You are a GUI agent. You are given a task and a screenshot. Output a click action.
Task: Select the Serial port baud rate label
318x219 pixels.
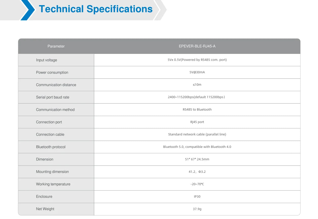tap(52, 97)
